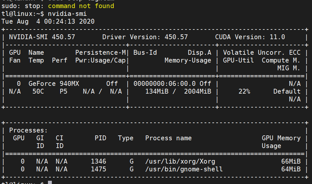The image size is (312, 184).
Task: Click the 'Processes:' section label
Action: [x=29, y=130]
